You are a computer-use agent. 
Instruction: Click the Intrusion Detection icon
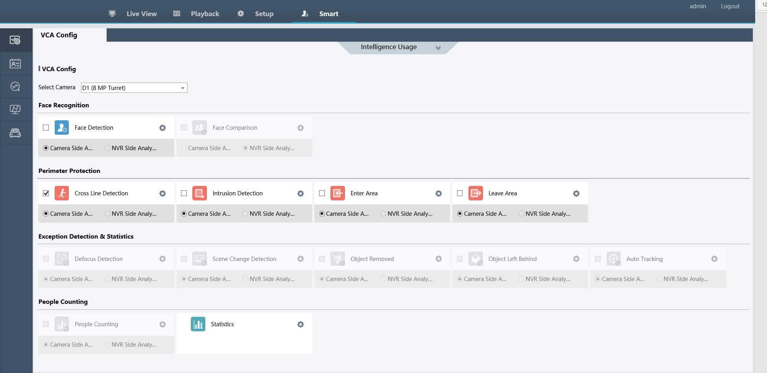point(199,193)
